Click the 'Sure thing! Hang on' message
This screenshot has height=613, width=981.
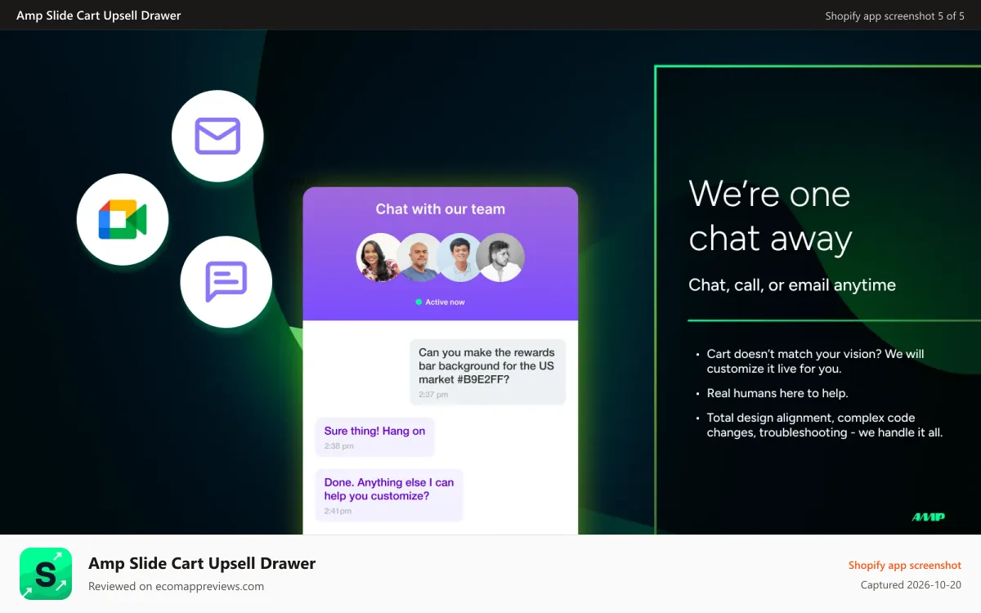point(374,437)
